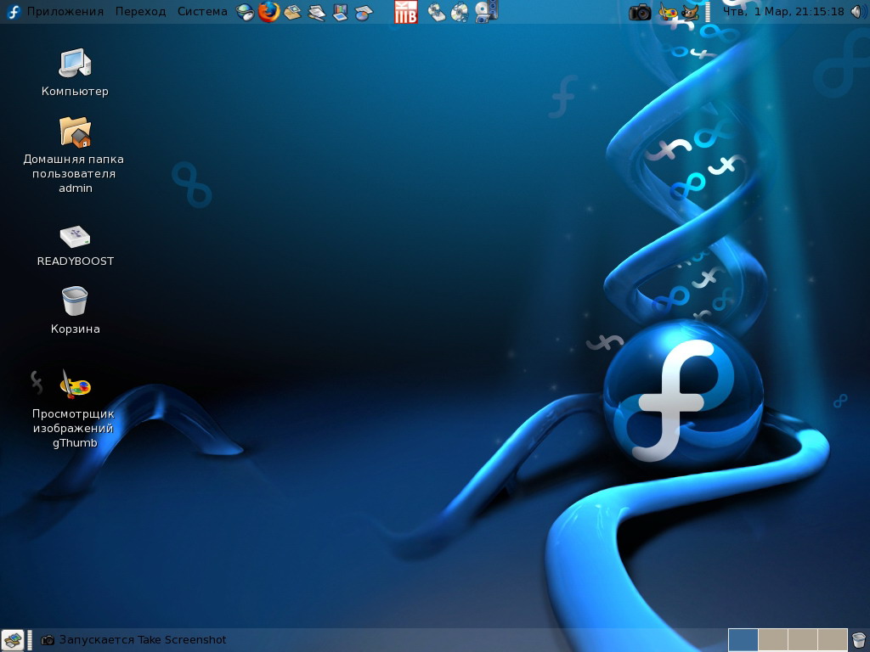Launch the media player speakers icon
The height and width of the screenshot is (652, 870).
tap(486, 12)
